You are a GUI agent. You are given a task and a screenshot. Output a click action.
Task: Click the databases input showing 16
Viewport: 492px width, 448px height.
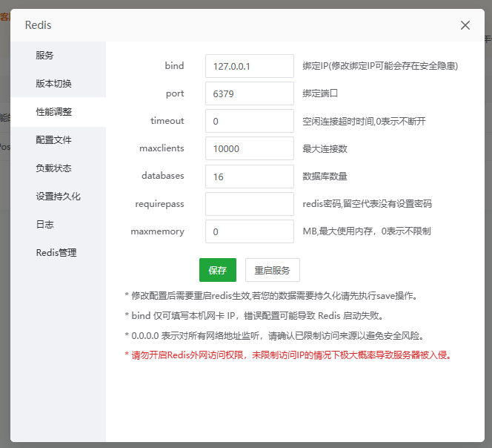(x=250, y=177)
